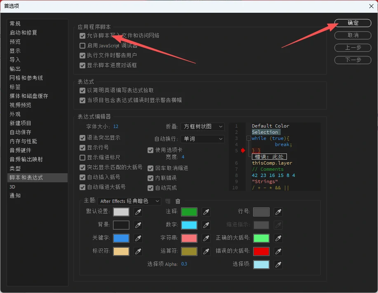Click the cyan 数字 color swatch
378x293 pixels.
coord(189,225)
